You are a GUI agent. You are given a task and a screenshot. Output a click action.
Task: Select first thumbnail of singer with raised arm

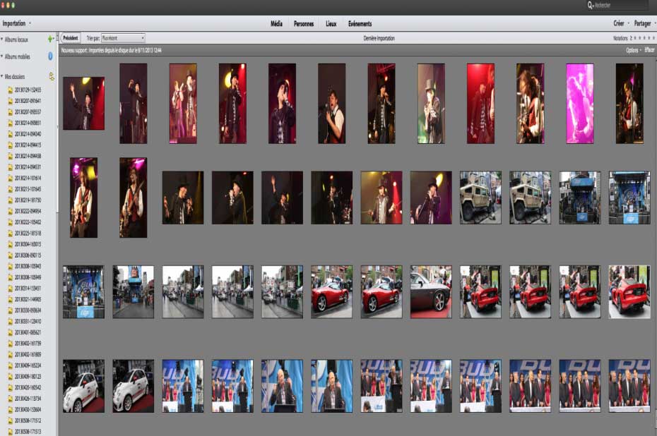point(84,103)
